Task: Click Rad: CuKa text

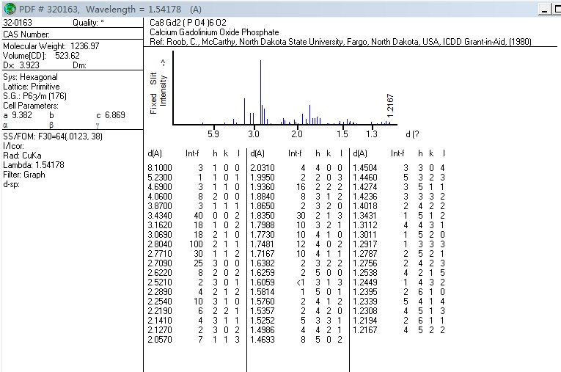Action: click(x=22, y=156)
